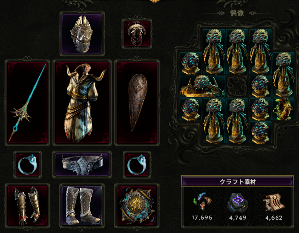Open the horned robe body armor slot
The height and width of the screenshot is (233, 299).
82,103
